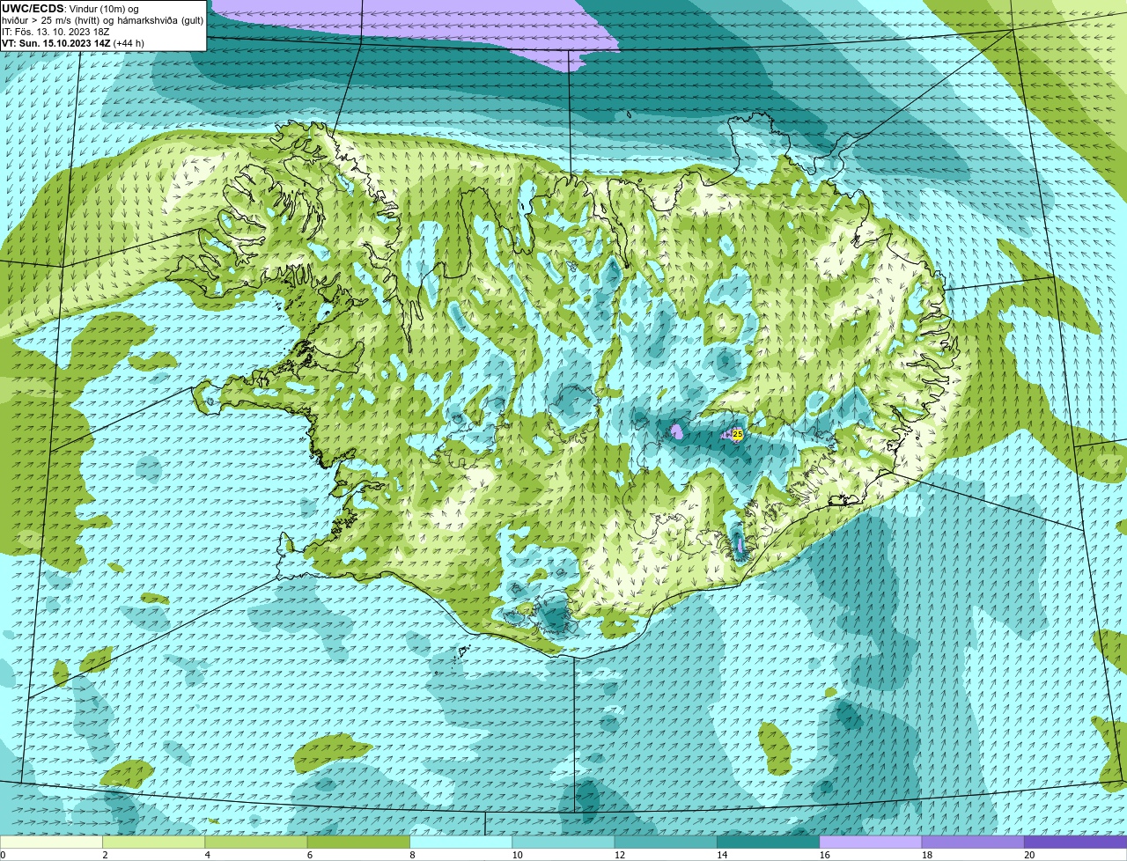Click the medium purple 18–20 m/s legend swatch
Screen dimensions: 1127x861
tap(973, 842)
